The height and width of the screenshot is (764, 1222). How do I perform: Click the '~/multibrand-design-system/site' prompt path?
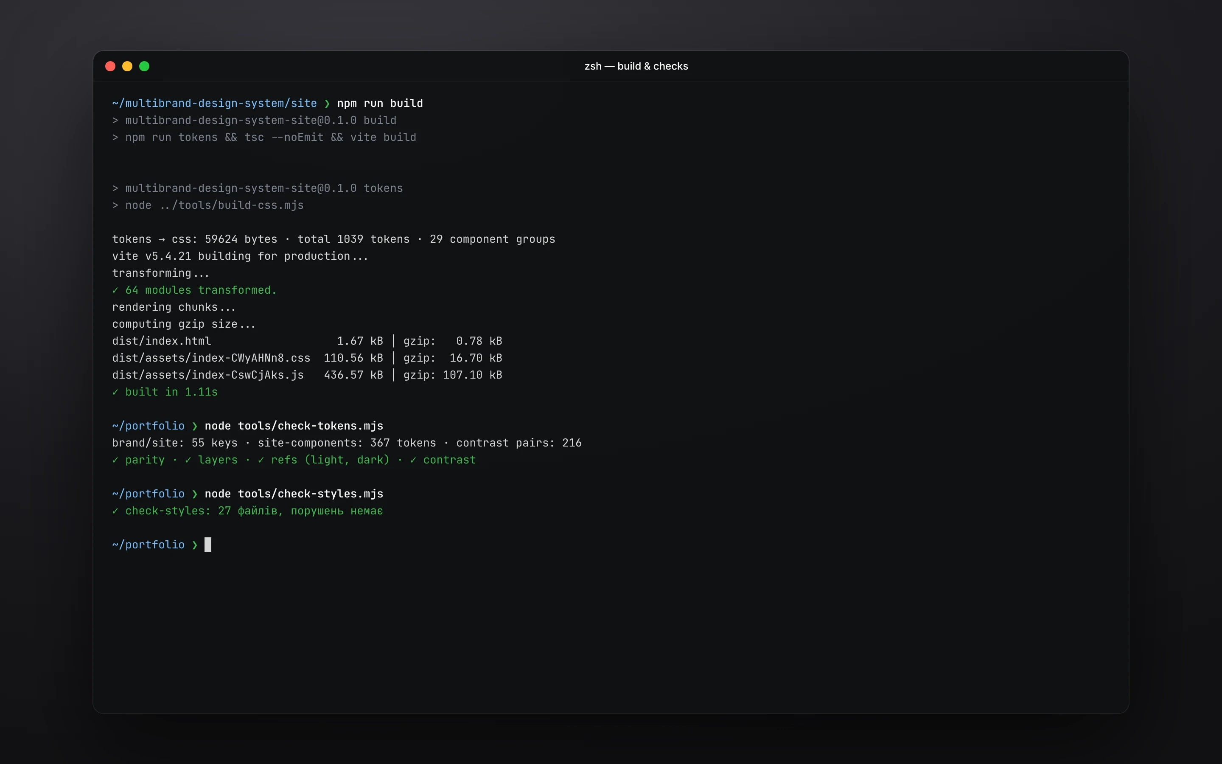tap(215, 103)
